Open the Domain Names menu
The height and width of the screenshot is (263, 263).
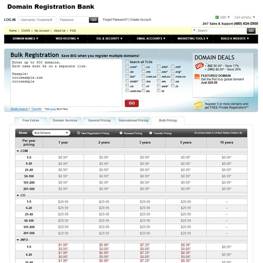click(x=25, y=39)
